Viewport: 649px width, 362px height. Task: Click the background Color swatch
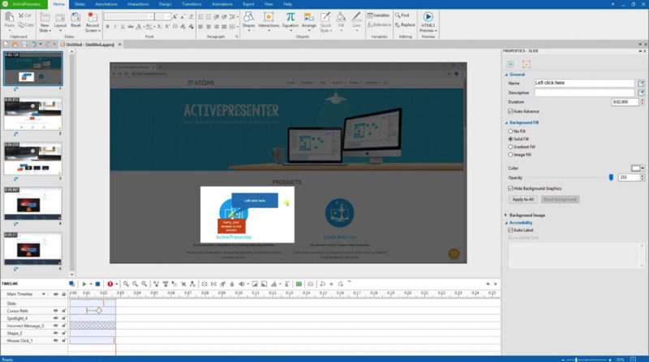click(x=635, y=168)
